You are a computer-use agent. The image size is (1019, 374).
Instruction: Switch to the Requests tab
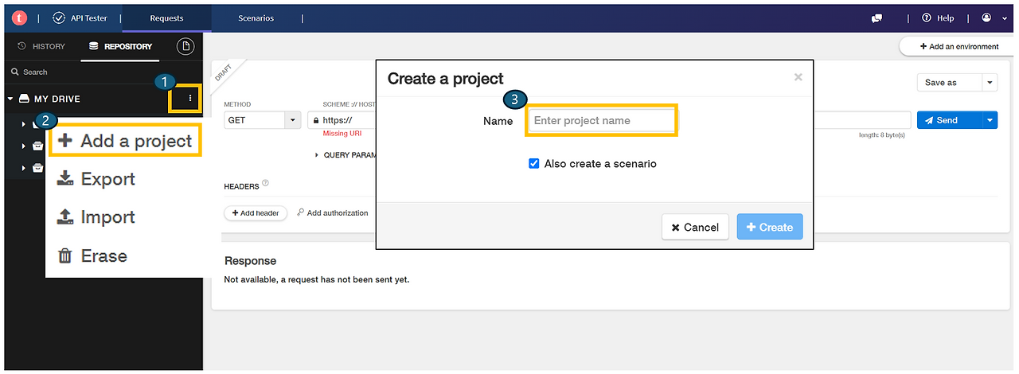(166, 18)
